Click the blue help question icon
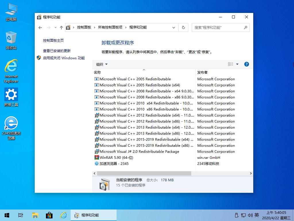The width and height of the screenshot is (294, 221). [247, 64]
